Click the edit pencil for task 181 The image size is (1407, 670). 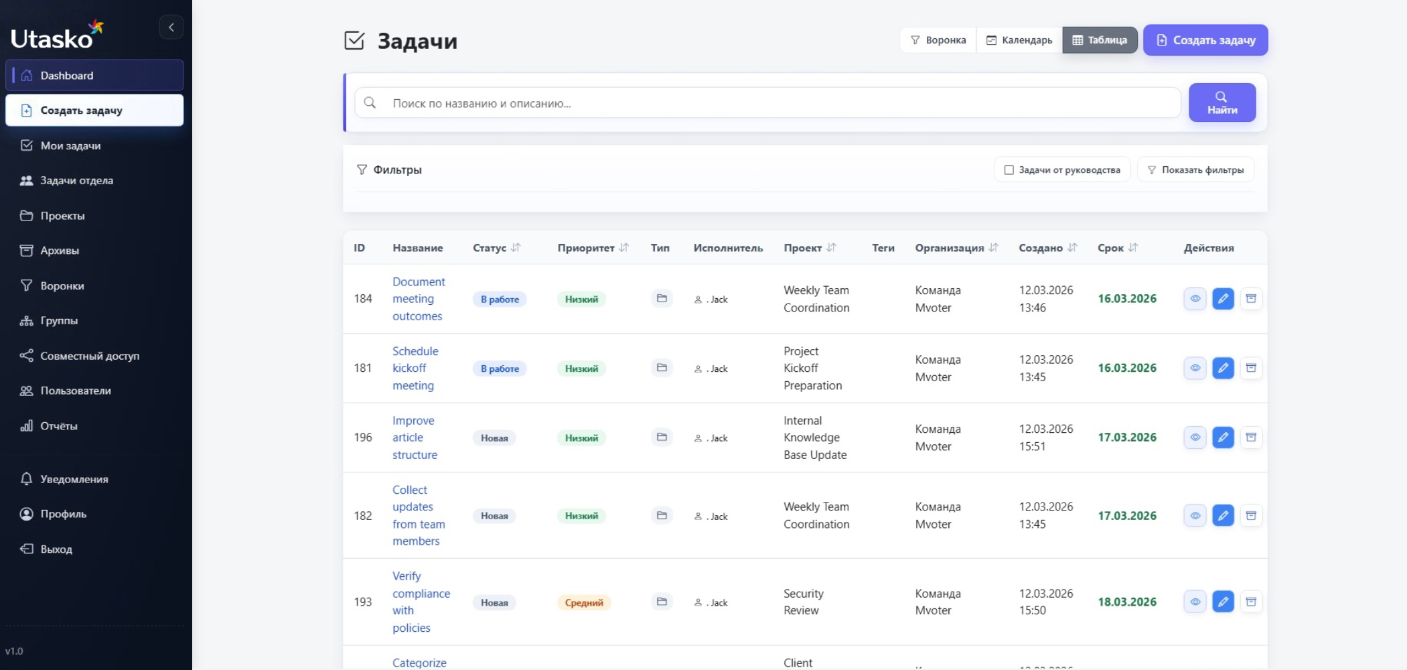(x=1224, y=368)
